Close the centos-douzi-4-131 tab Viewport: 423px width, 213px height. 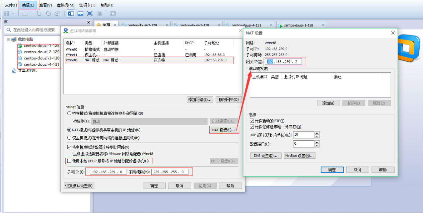pyautogui.click(x=271, y=25)
